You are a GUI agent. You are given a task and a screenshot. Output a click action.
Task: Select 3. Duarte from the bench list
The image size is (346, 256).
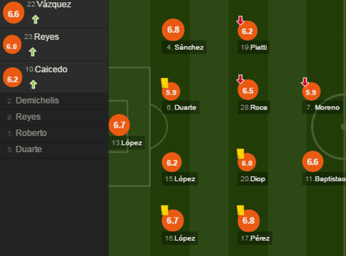29,149
